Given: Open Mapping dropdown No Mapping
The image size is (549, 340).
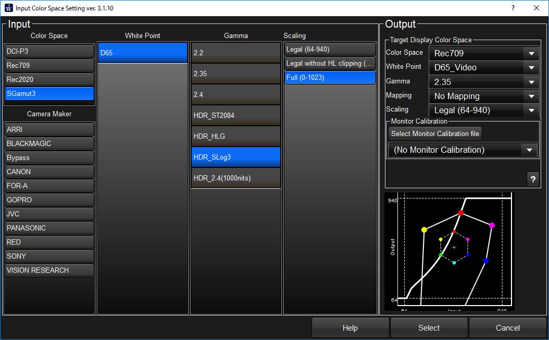Looking at the screenshot, I should 484,96.
